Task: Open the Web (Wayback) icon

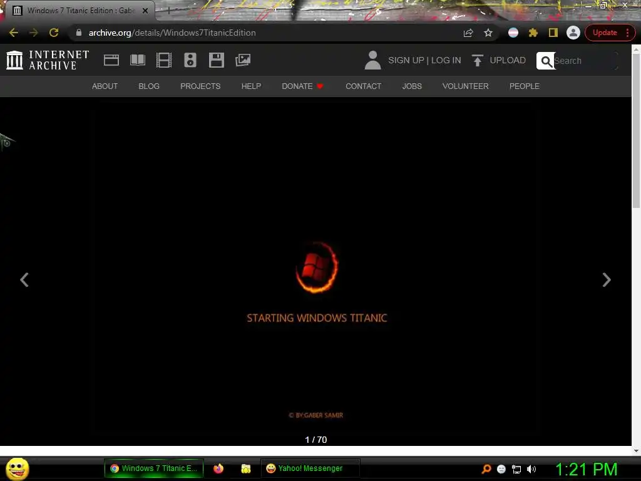Action: coord(111,60)
